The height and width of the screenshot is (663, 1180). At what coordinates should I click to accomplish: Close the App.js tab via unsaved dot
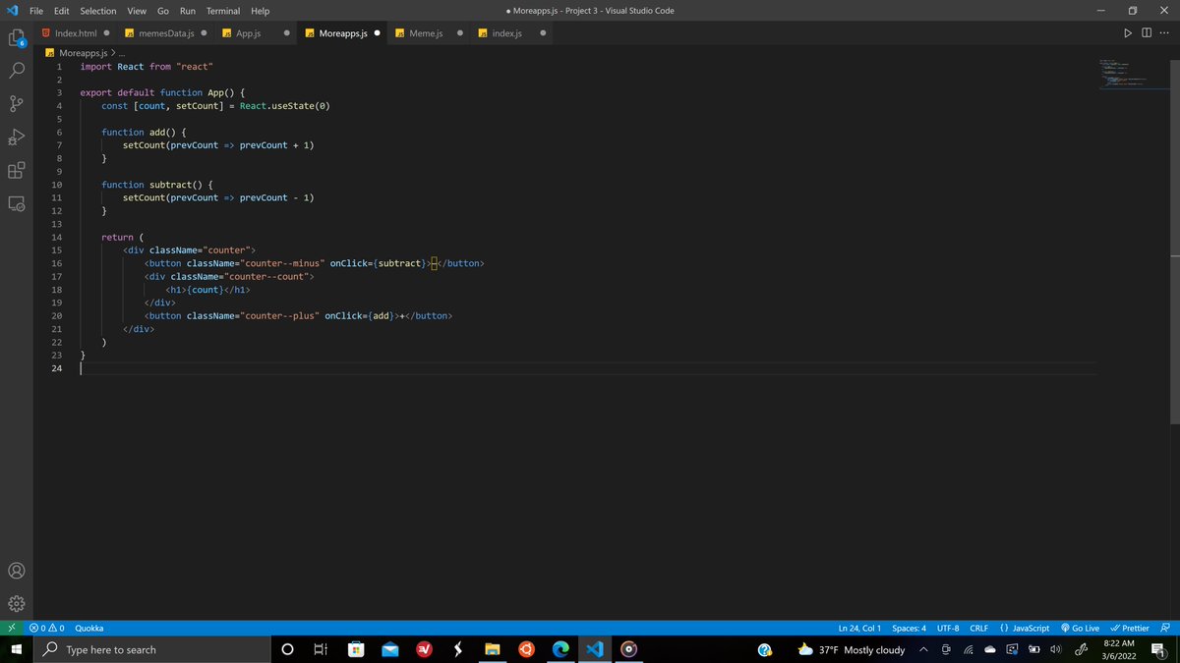pyautogui.click(x=286, y=33)
